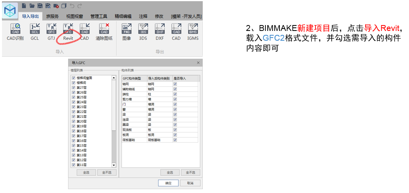Viewport: 409px width, 193px height.
Task: Select the 第23层 floor label
Action: 82,107
